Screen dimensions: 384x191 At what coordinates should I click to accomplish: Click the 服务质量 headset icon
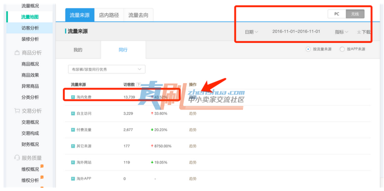[17, 158]
